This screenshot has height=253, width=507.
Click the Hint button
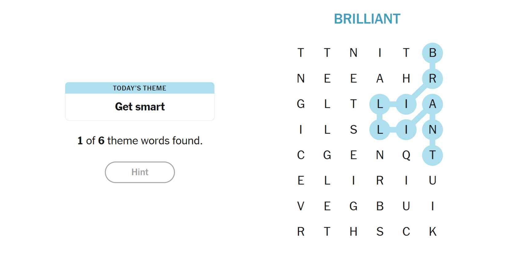click(x=140, y=172)
